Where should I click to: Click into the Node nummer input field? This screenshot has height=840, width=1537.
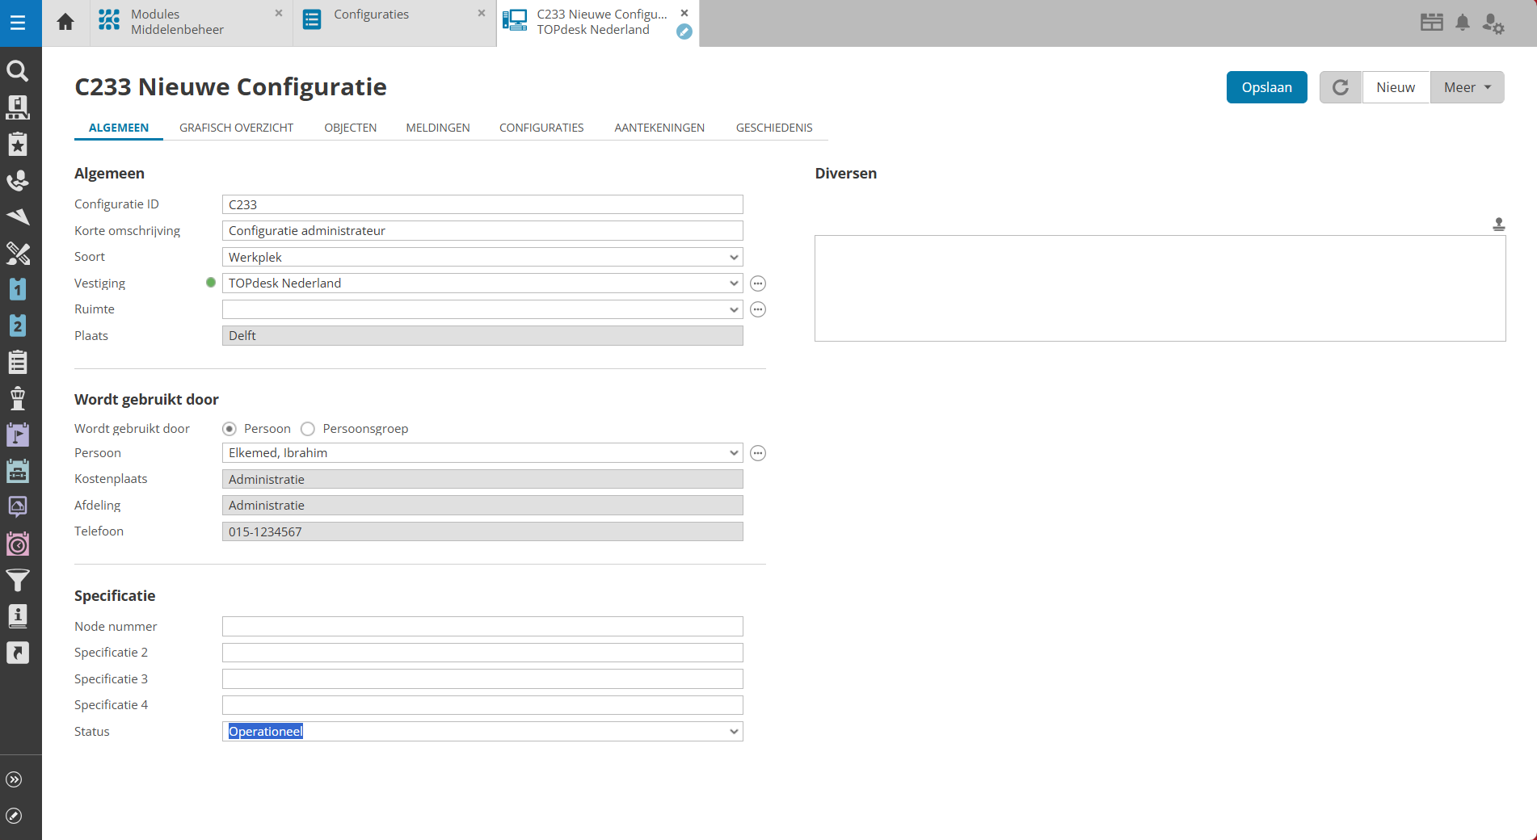coord(482,627)
